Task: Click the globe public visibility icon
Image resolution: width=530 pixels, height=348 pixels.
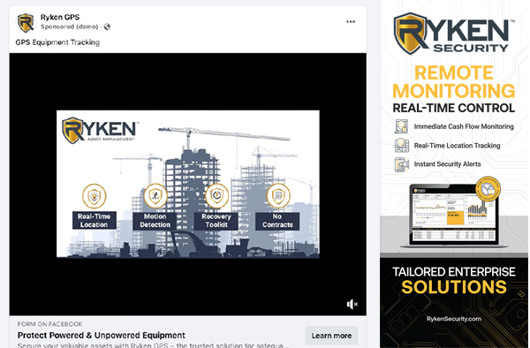Action: point(107,26)
